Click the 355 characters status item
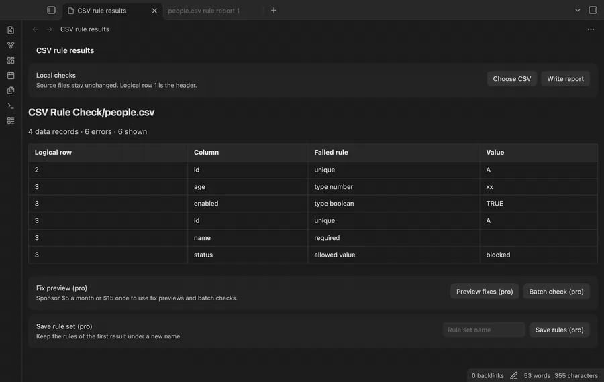 576,375
